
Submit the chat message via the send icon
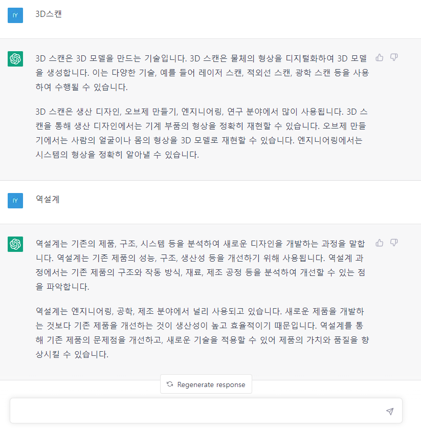tap(389, 411)
